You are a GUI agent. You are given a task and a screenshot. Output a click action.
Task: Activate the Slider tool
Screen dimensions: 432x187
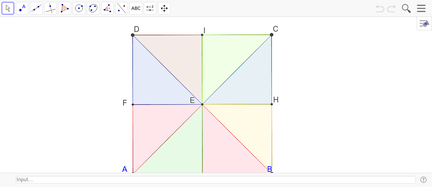[x=150, y=8]
